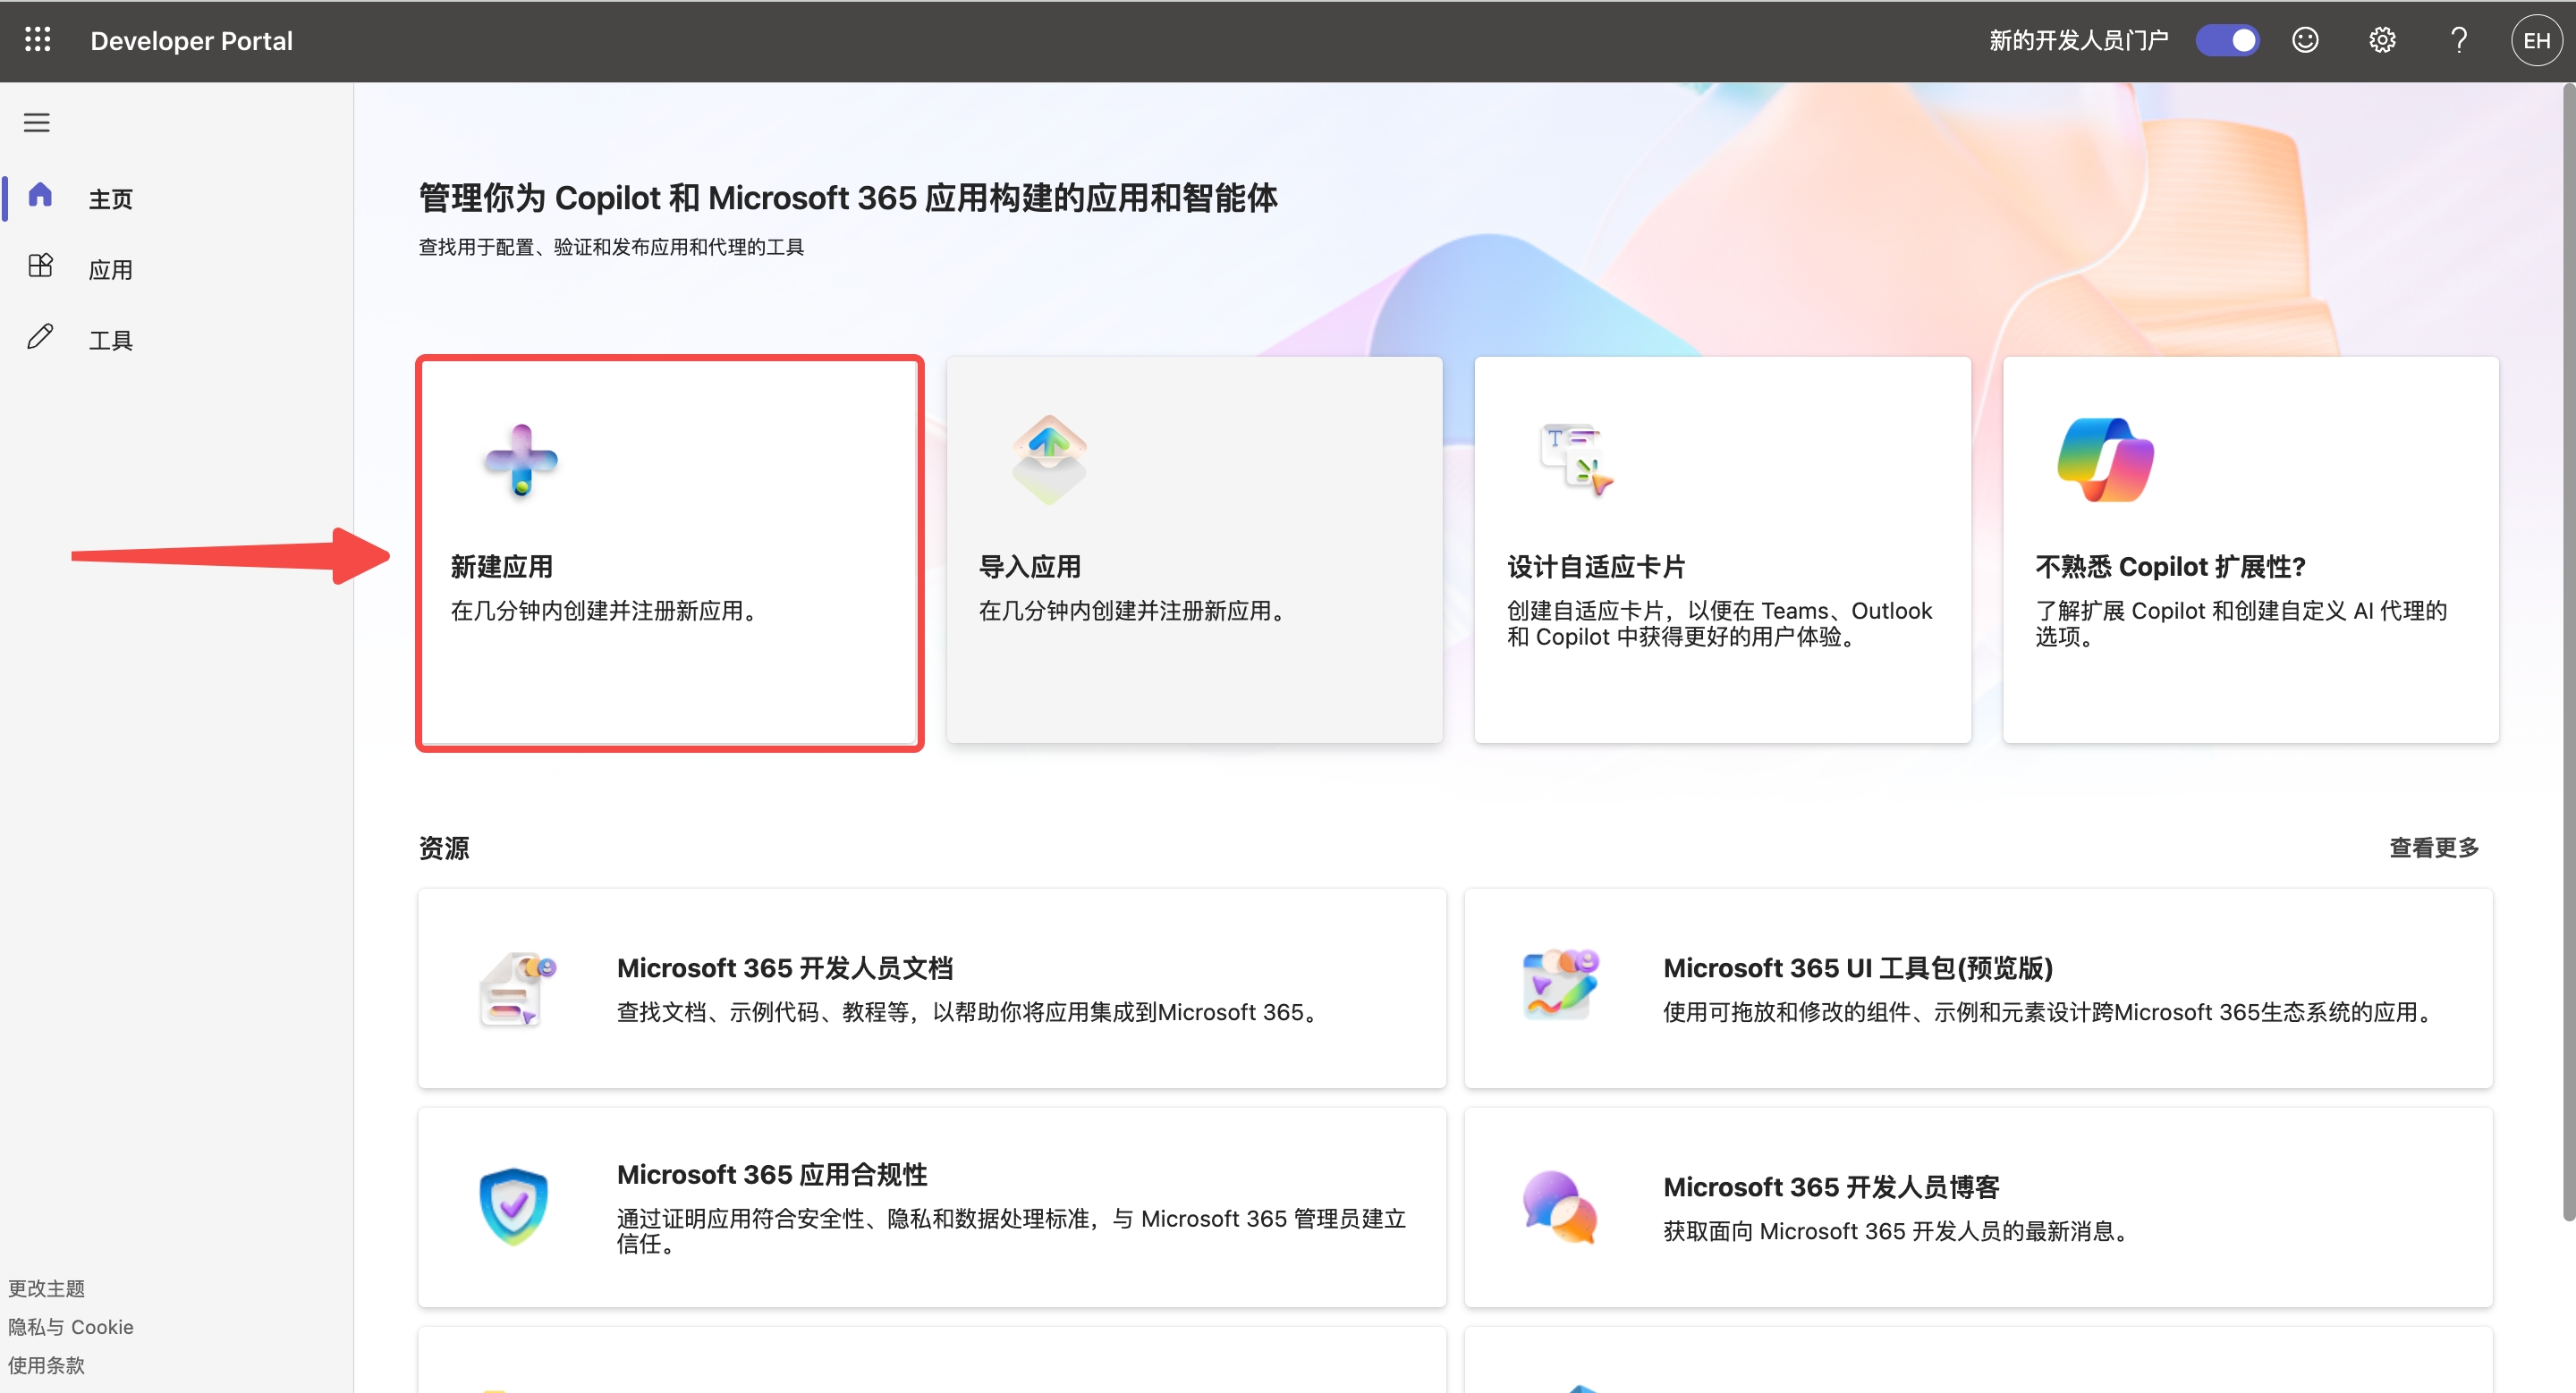Click the 查找用于配置、验证和发布应用和代理的工具 subtitle
2576x1393 pixels.
611,247
